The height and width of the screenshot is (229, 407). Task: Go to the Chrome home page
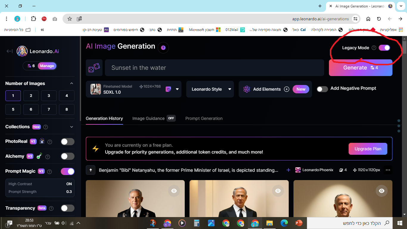[x=368, y=19]
